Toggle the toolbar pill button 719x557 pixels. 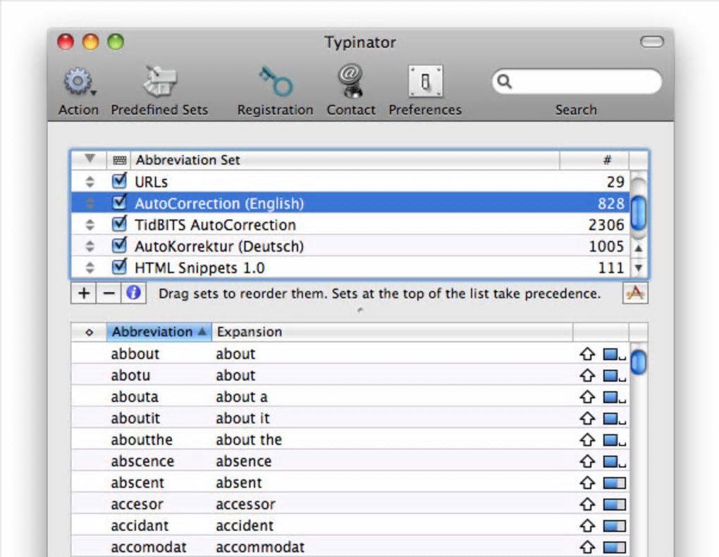651,42
